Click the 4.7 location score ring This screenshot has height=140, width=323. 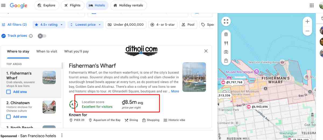(x=73, y=105)
